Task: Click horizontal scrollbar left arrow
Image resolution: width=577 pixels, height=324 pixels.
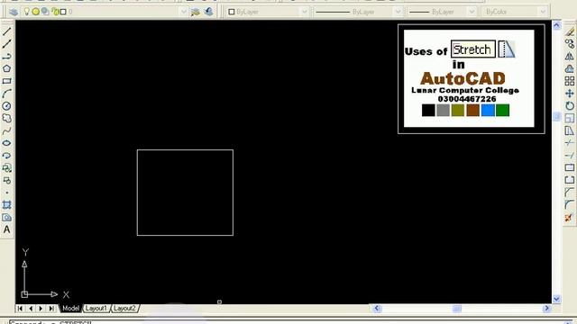Action: tap(377, 308)
